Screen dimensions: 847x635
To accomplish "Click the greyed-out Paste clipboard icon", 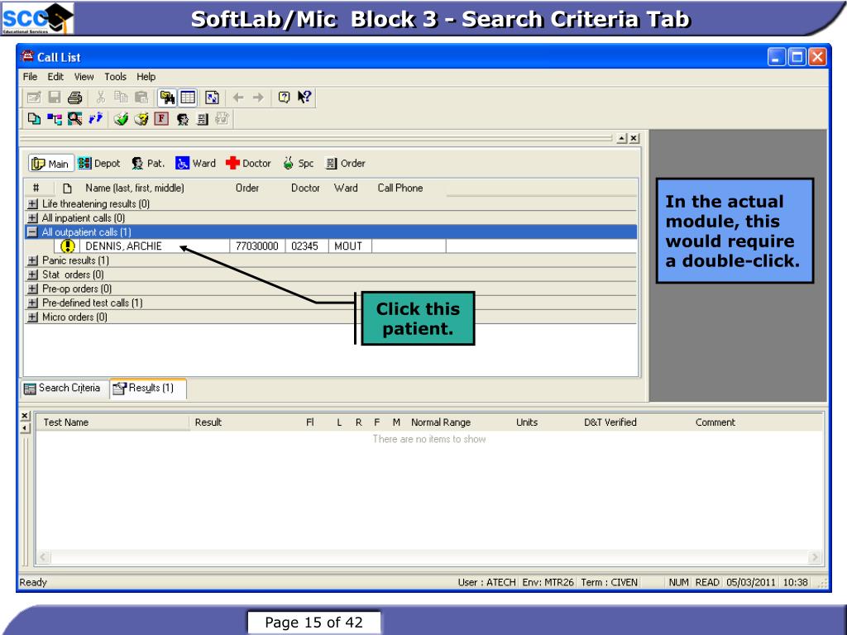I will tap(141, 98).
